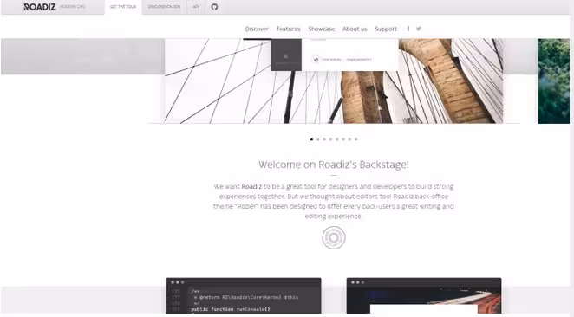The height and width of the screenshot is (317, 574).
Task: Click the bridge cables slide image
Action: pyautogui.click(x=334, y=81)
